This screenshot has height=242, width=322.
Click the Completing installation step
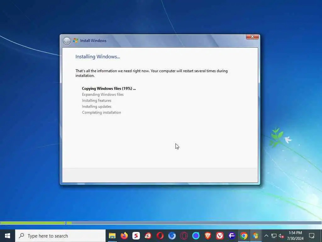(102, 112)
